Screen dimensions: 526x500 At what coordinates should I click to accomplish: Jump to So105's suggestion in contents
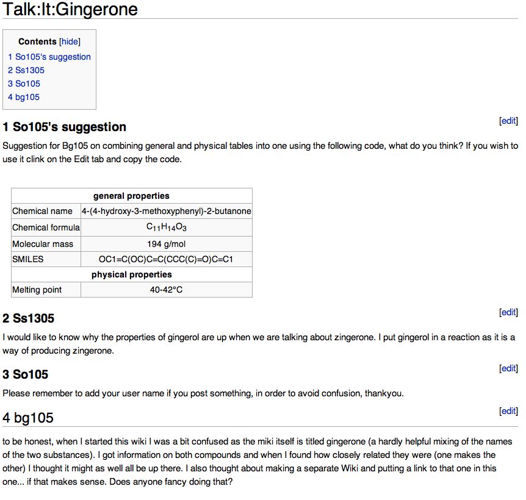pos(49,57)
